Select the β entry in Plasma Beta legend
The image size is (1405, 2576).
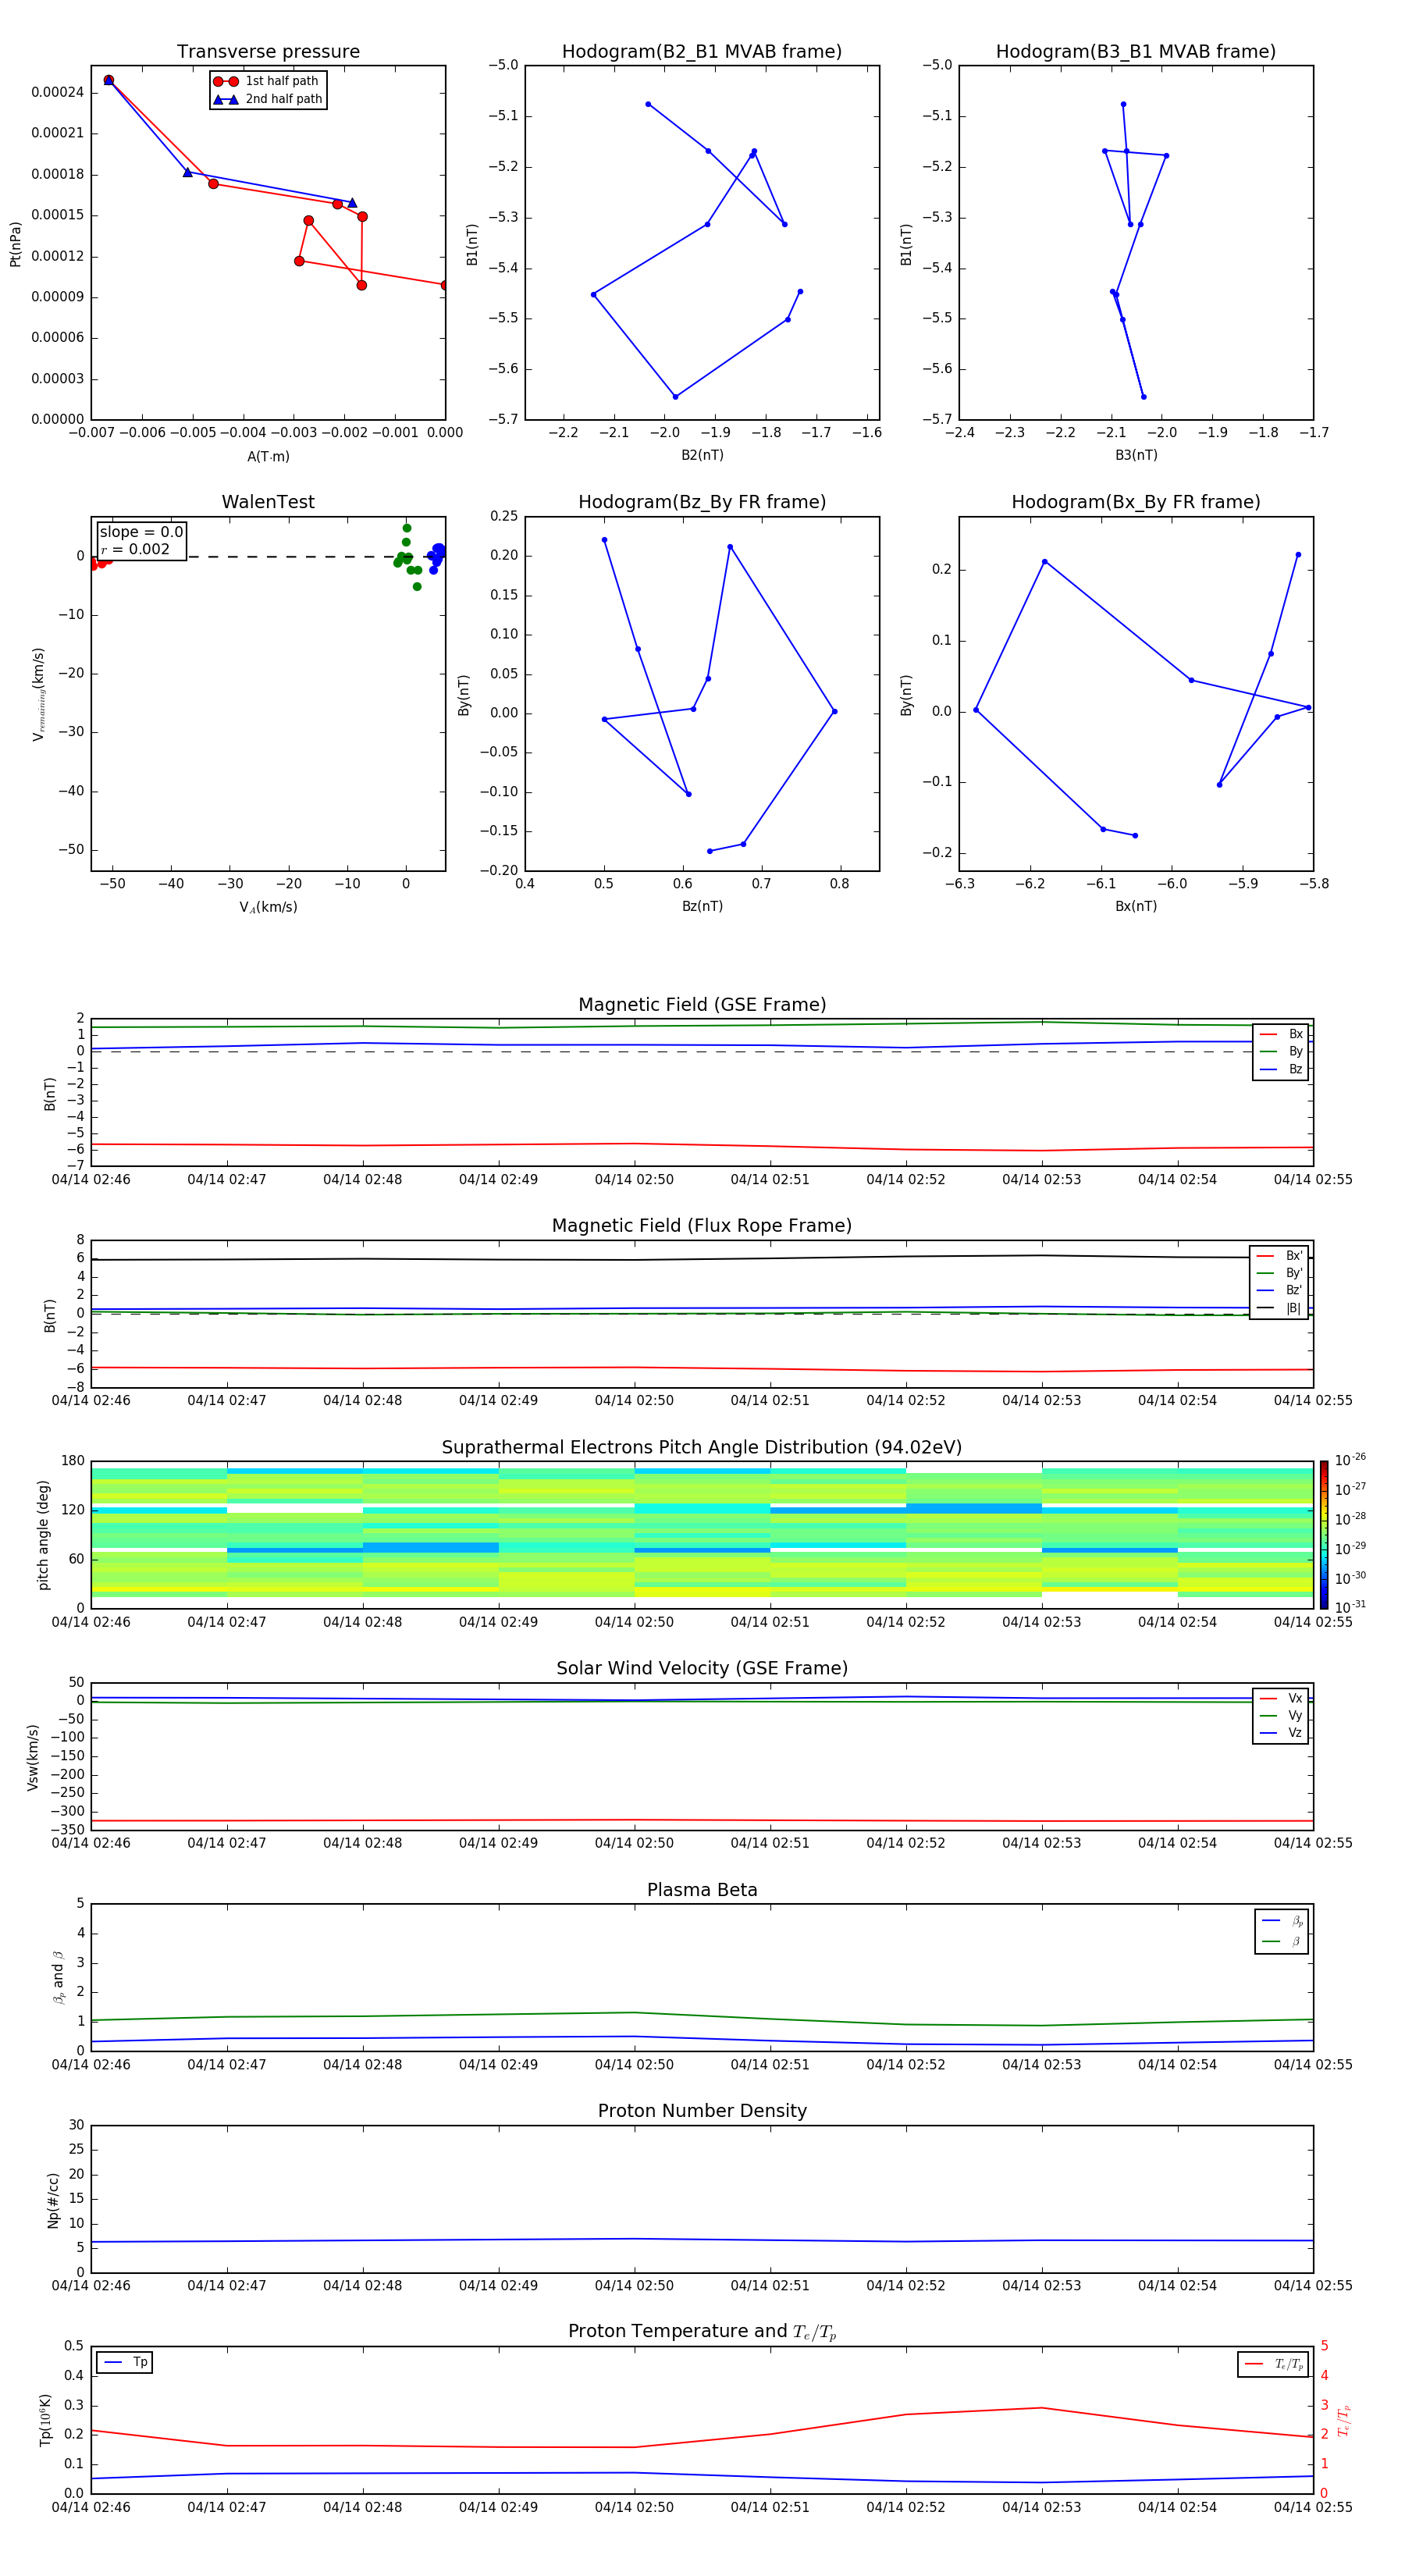(1282, 1941)
